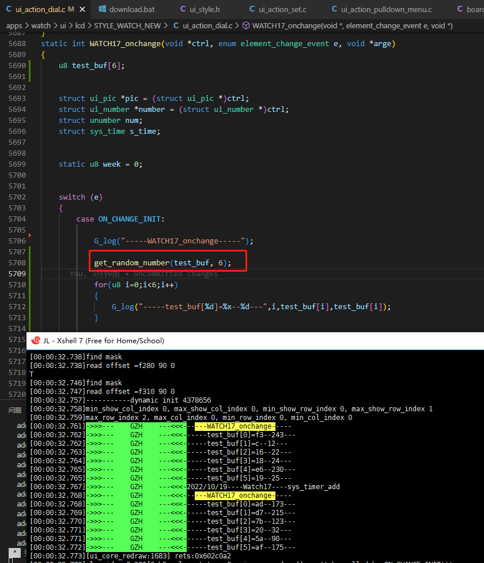Click the apps breadcrumb segment
Screen dimensions: 484x563
tap(14, 26)
